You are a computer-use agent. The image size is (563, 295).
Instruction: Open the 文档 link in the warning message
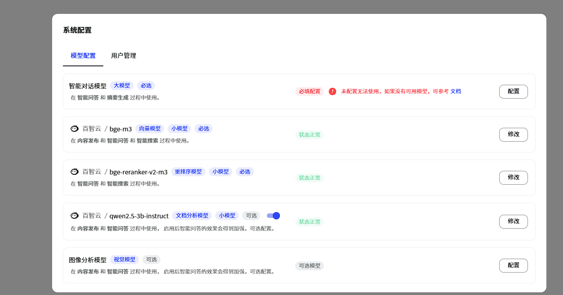(x=456, y=91)
